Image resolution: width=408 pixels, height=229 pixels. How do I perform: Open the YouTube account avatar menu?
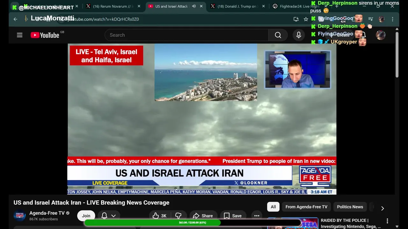(381, 35)
